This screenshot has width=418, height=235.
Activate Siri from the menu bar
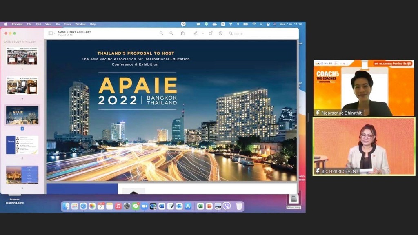tap(275, 24)
